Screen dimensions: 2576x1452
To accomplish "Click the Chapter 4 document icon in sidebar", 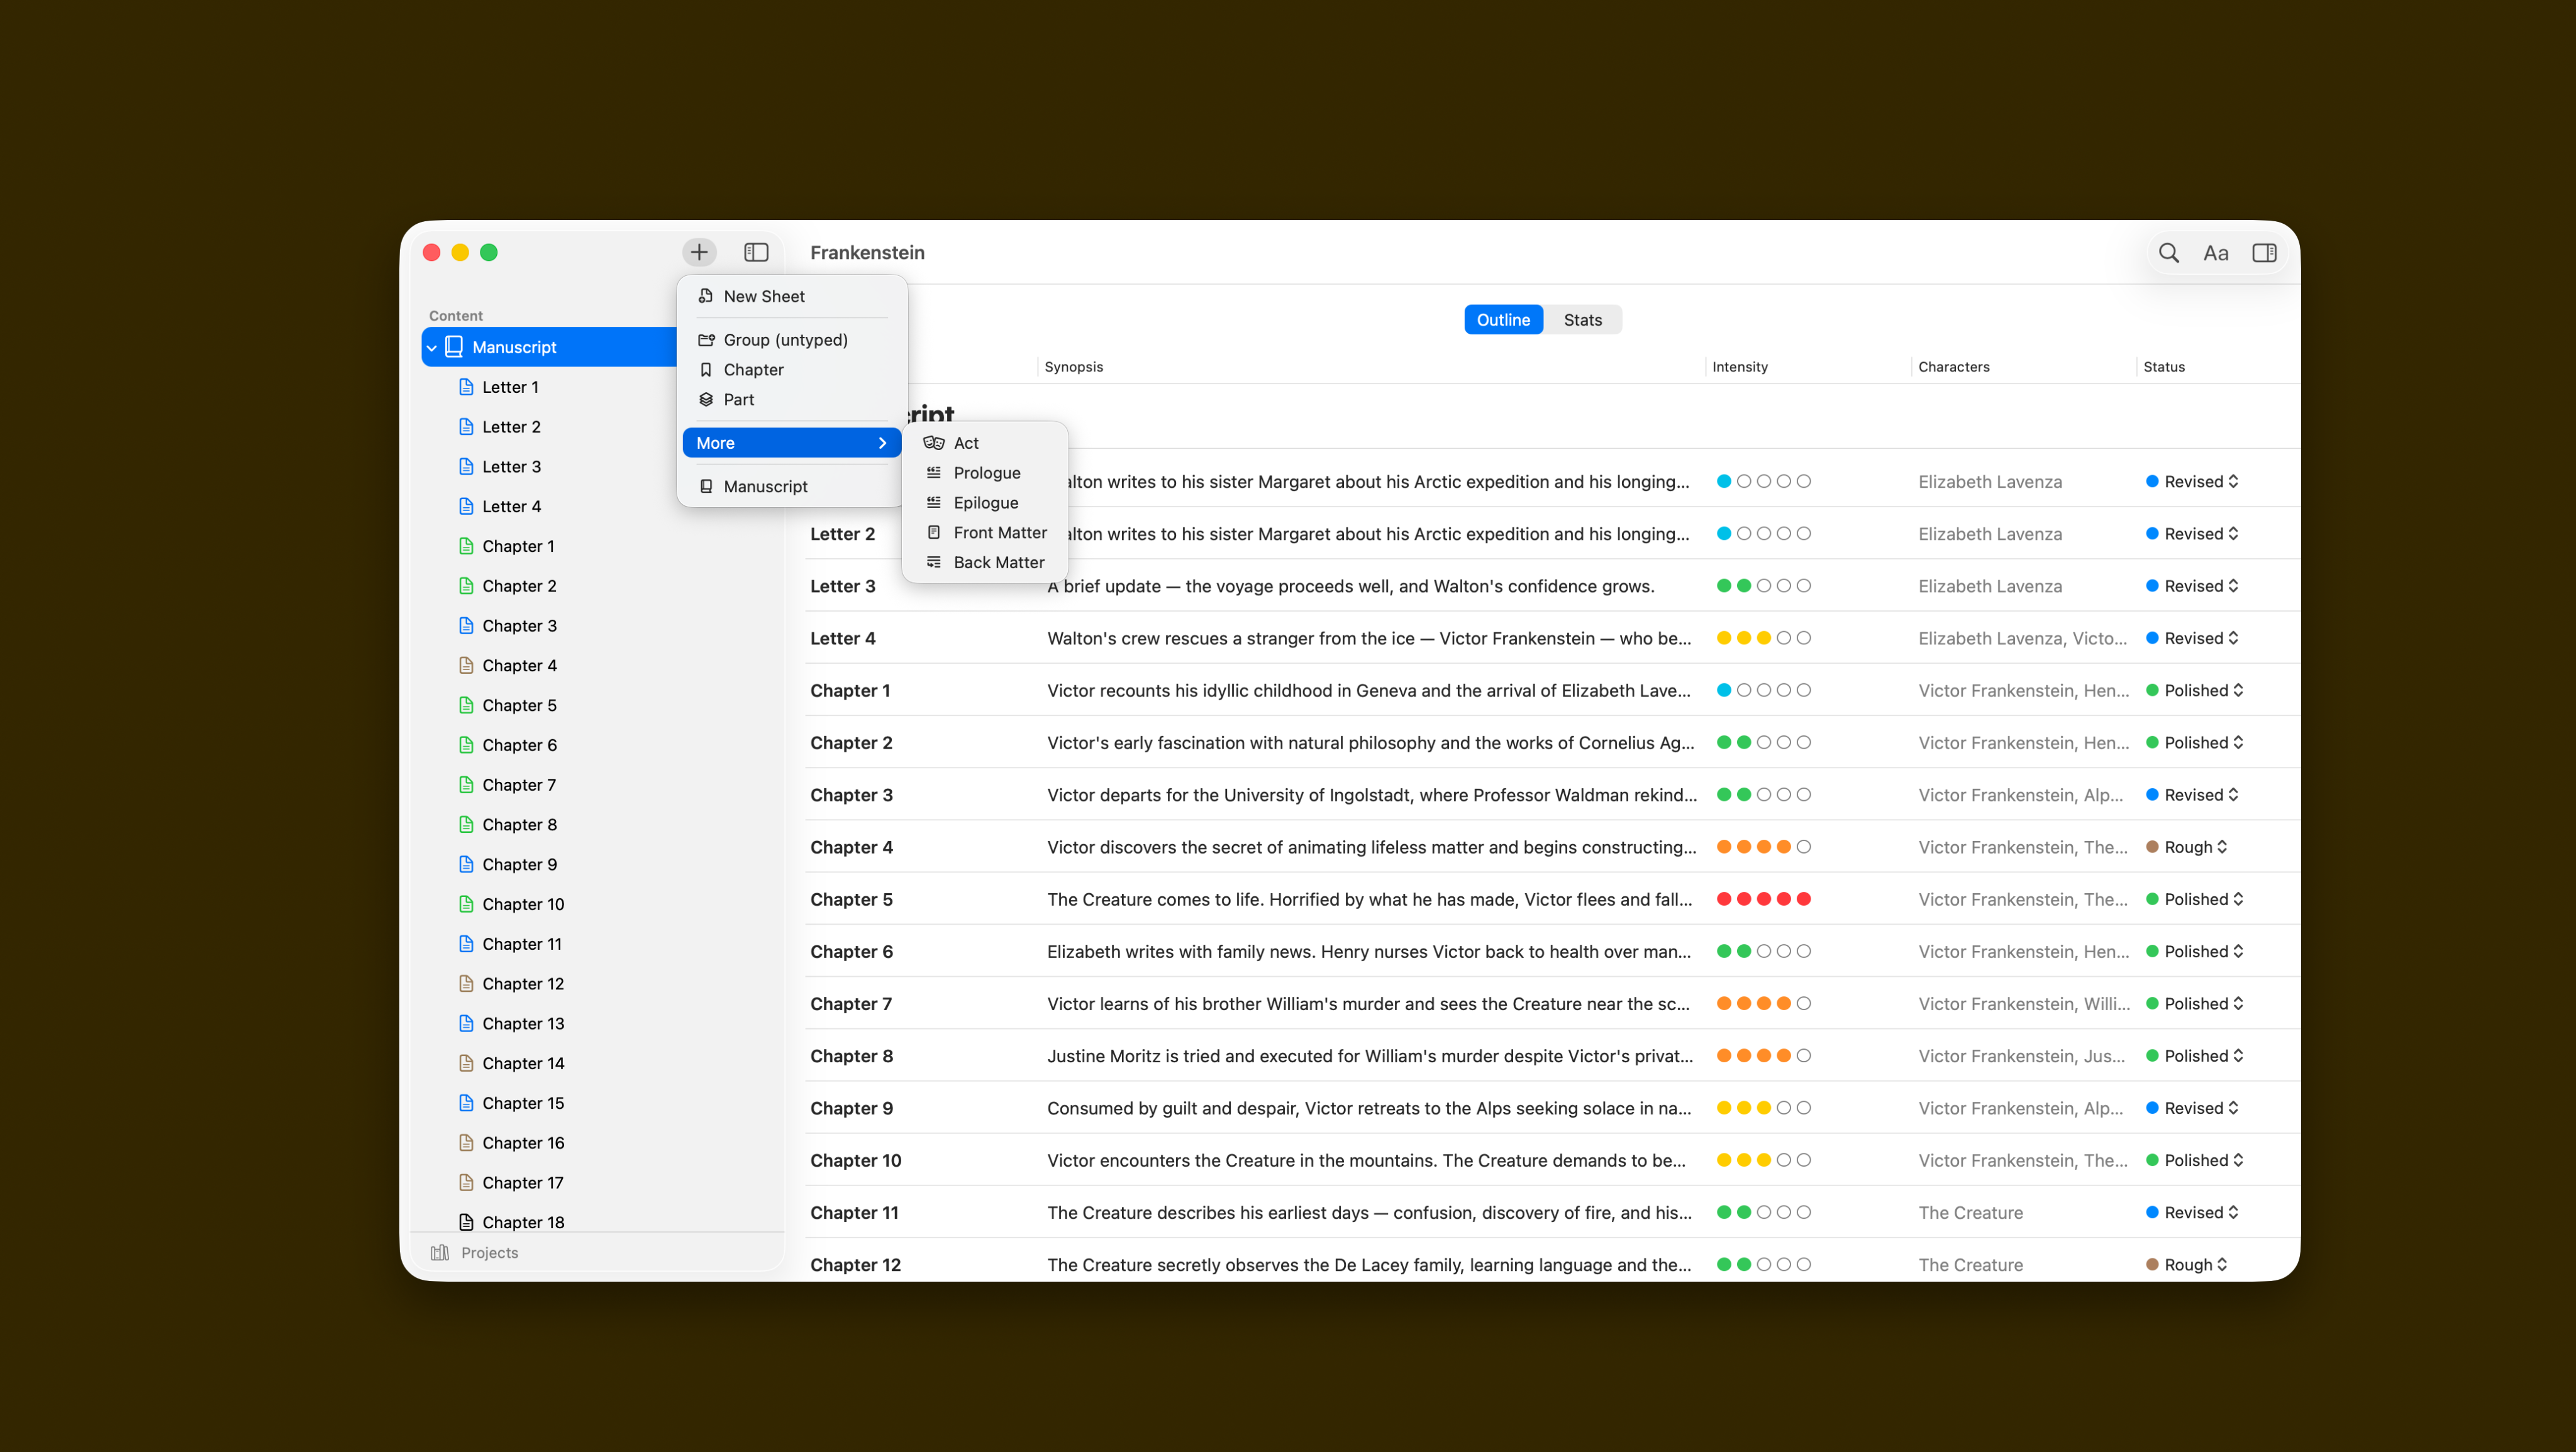I will (466, 666).
